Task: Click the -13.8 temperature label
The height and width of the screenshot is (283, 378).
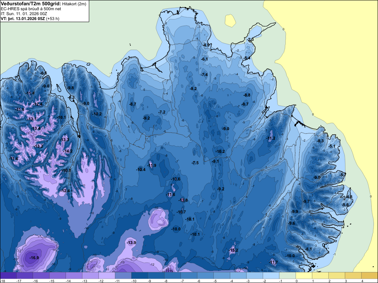Action: (183, 200)
